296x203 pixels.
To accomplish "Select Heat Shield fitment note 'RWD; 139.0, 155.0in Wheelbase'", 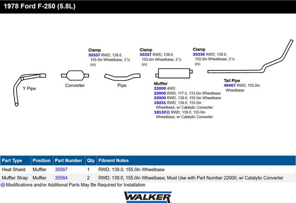I will pyautogui.click(x=131, y=170).
